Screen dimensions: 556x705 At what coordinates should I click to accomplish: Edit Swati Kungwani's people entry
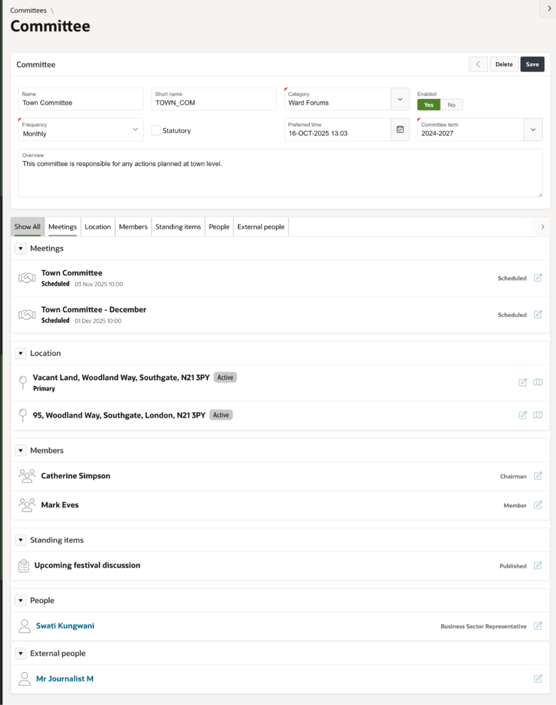tap(537, 625)
